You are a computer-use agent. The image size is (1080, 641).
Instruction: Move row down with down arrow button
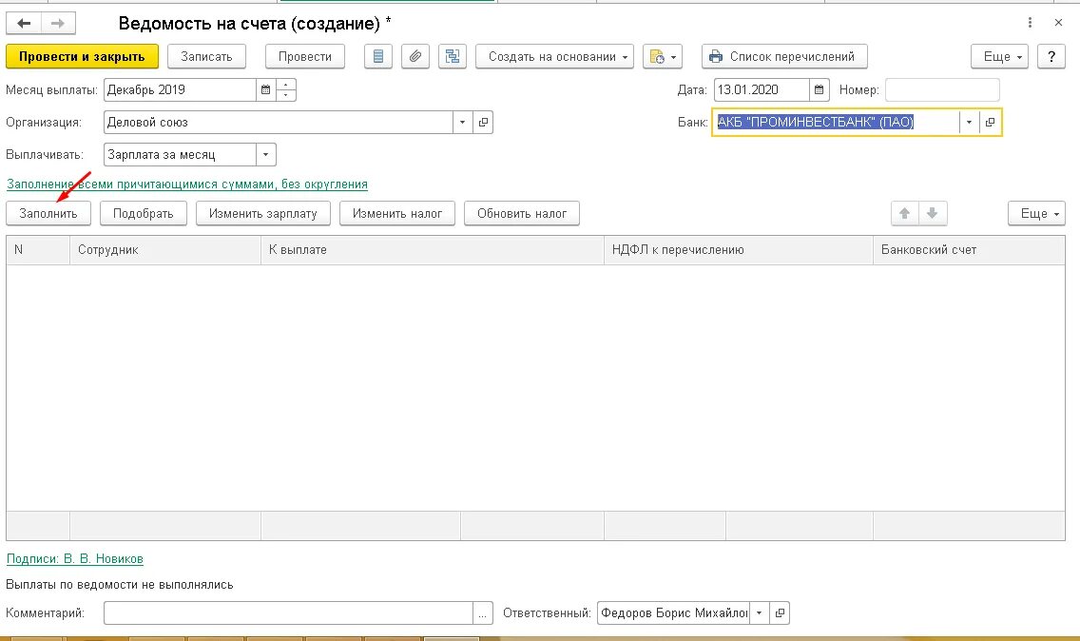[933, 214]
